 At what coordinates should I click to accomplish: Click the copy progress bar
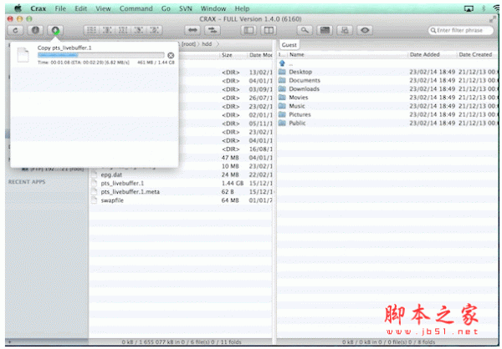[101, 55]
